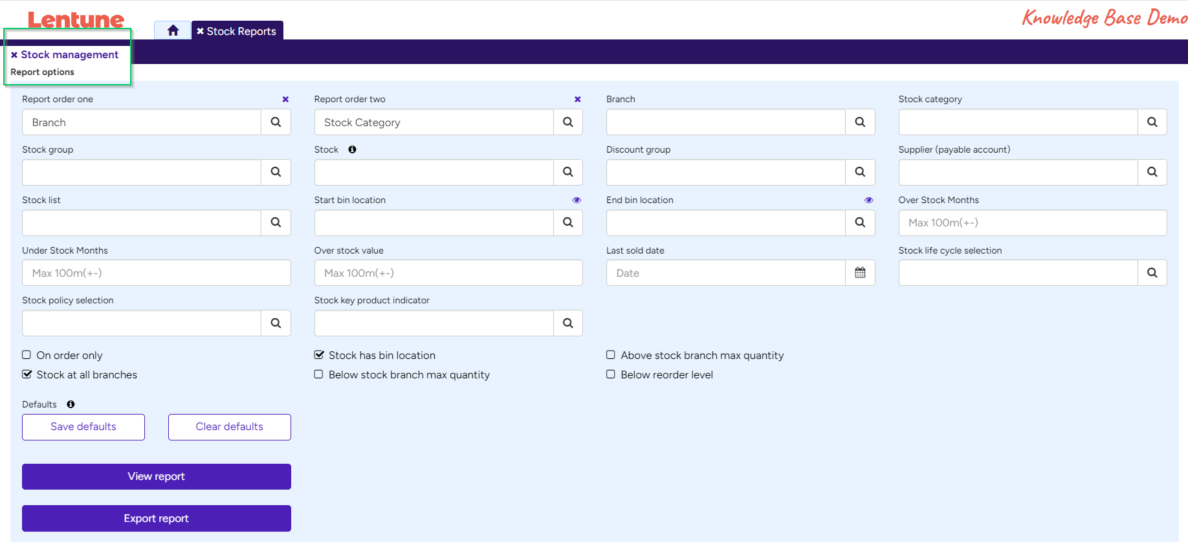Click the Stock key product indicator search icon

568,323
